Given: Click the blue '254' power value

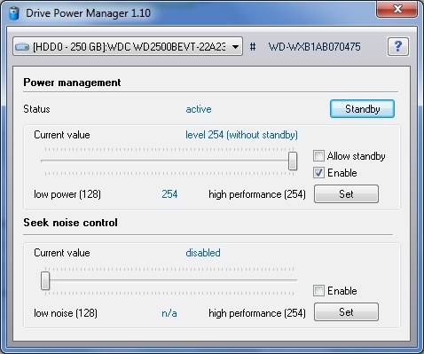Looking at the screenshot, I should tap(169, 194).
